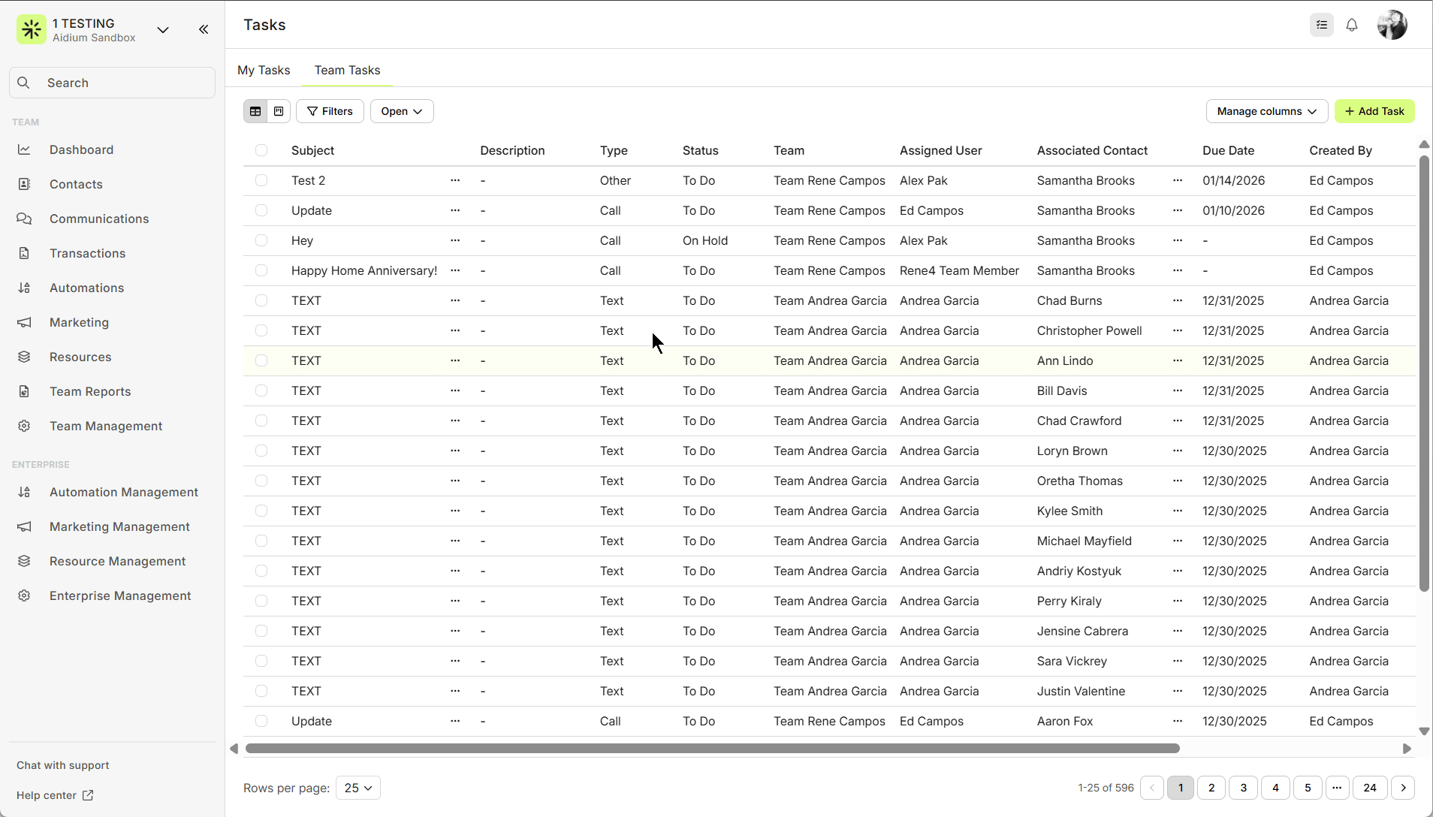Expand the Open status filter dropdown
Screen dimensions: 1433x817
[402, 111]
